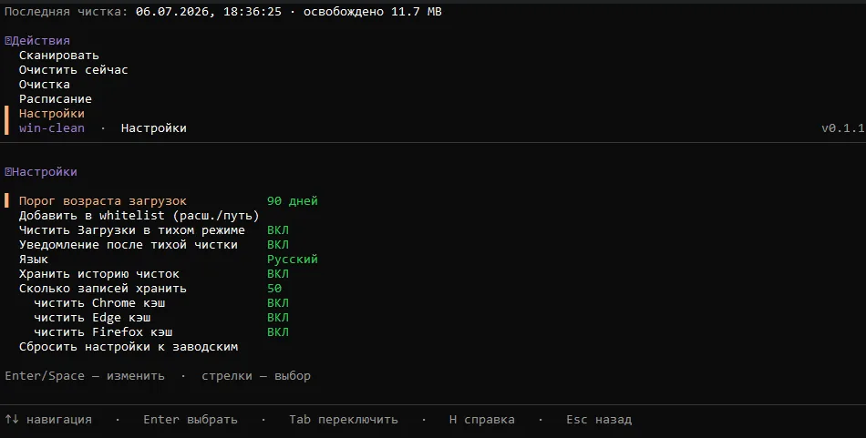Toggle чистить Chrome кэш ВКЛ value

pyautogui.click(x=278, y=303)
